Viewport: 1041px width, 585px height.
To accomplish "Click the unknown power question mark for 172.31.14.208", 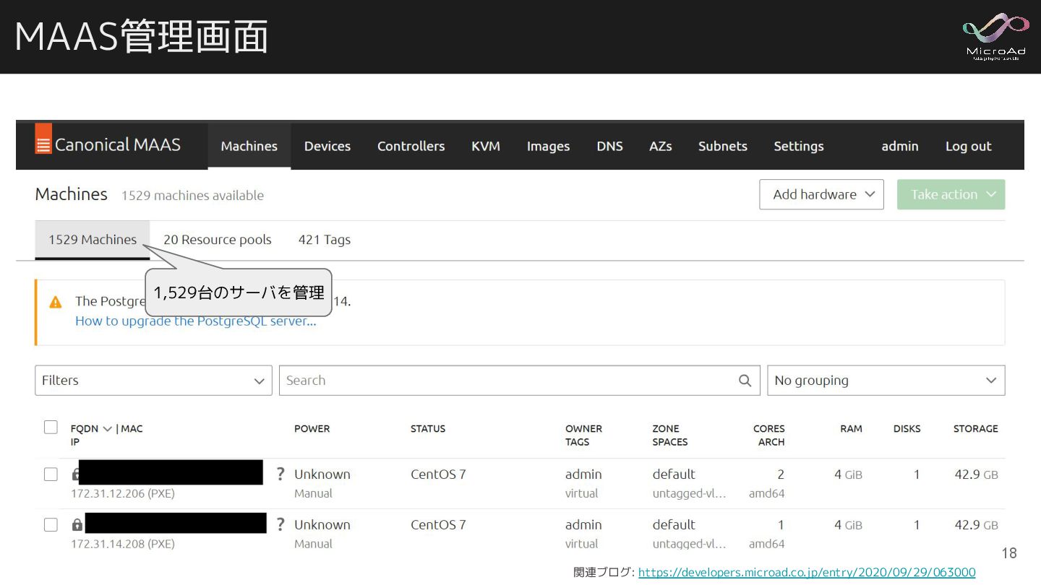I will pyautogui.click(x=280, y=524).
